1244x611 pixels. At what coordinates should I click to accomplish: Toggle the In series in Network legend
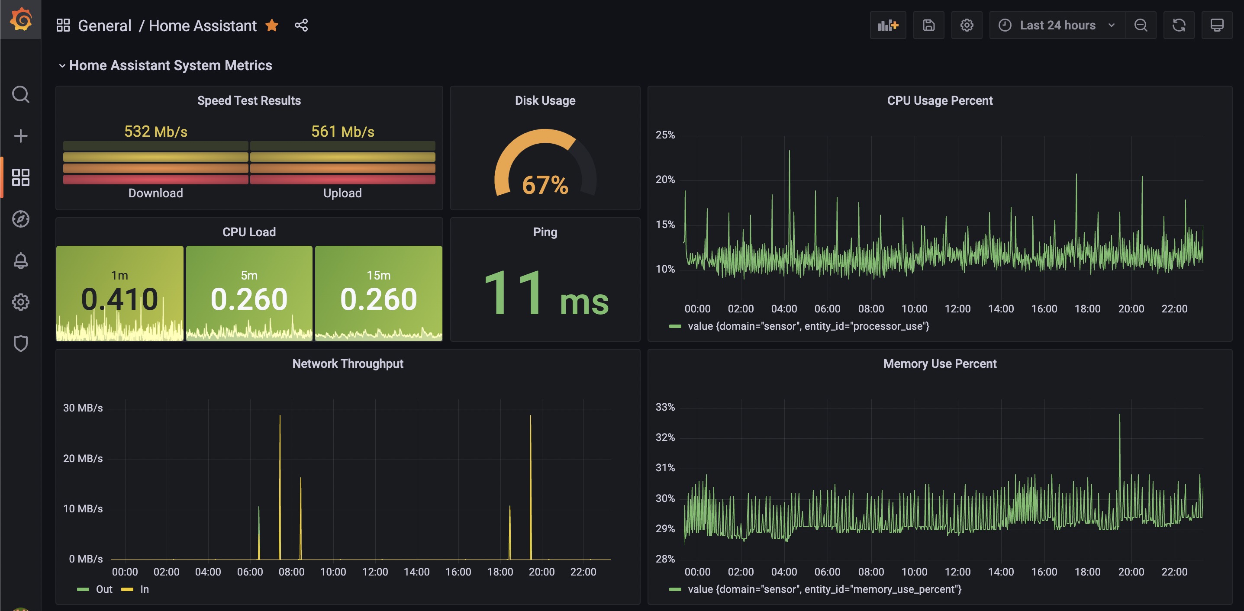(x=144, y=589)
